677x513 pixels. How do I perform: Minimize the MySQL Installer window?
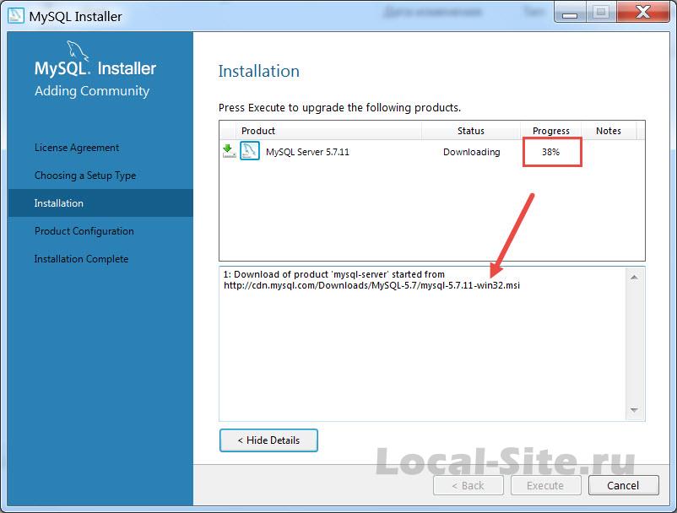[x=570, y=13]
